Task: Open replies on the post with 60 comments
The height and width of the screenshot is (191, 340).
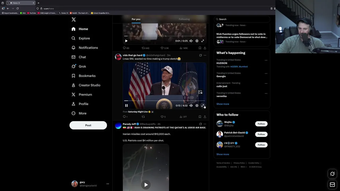Action: (126, 48)
